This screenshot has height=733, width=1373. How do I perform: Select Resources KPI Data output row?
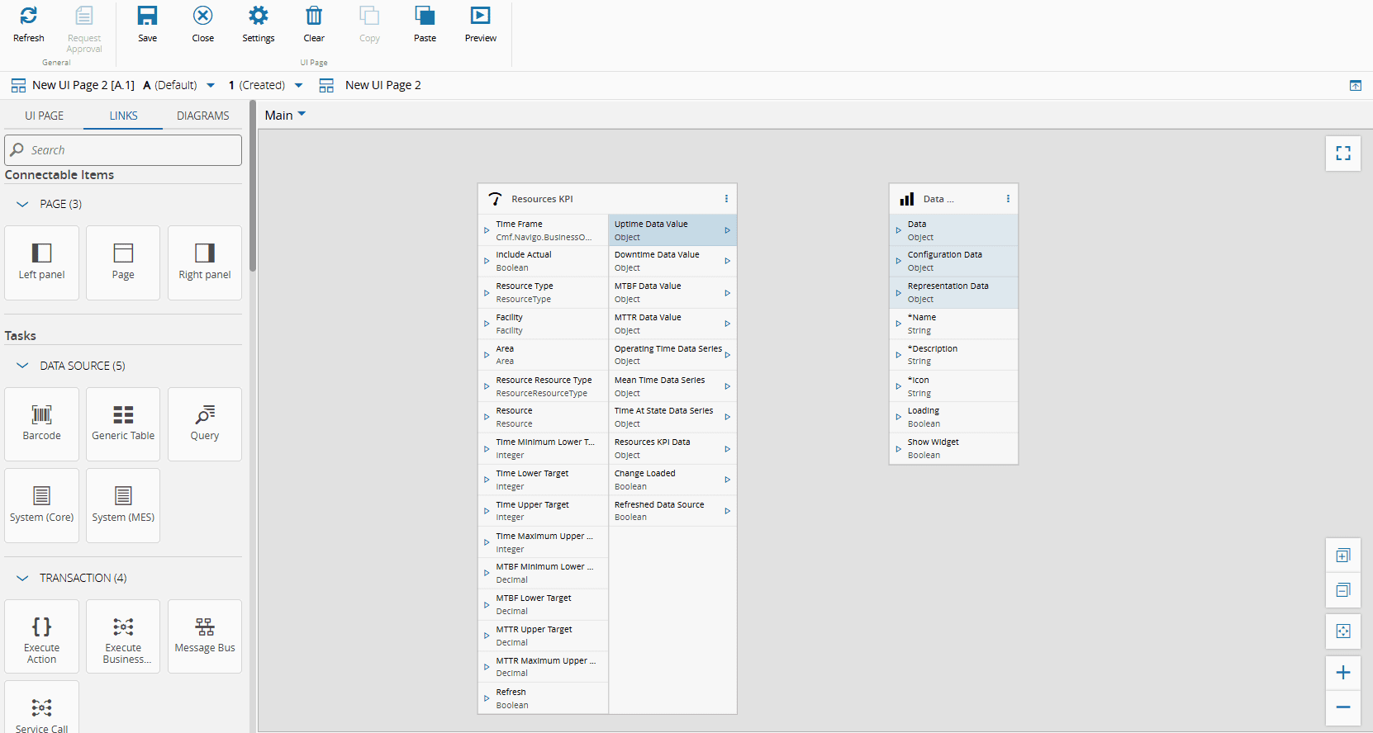point(672,448)
